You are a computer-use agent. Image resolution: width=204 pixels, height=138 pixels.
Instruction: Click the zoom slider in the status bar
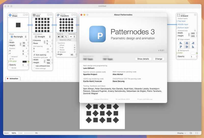click(x=26, y=133)
